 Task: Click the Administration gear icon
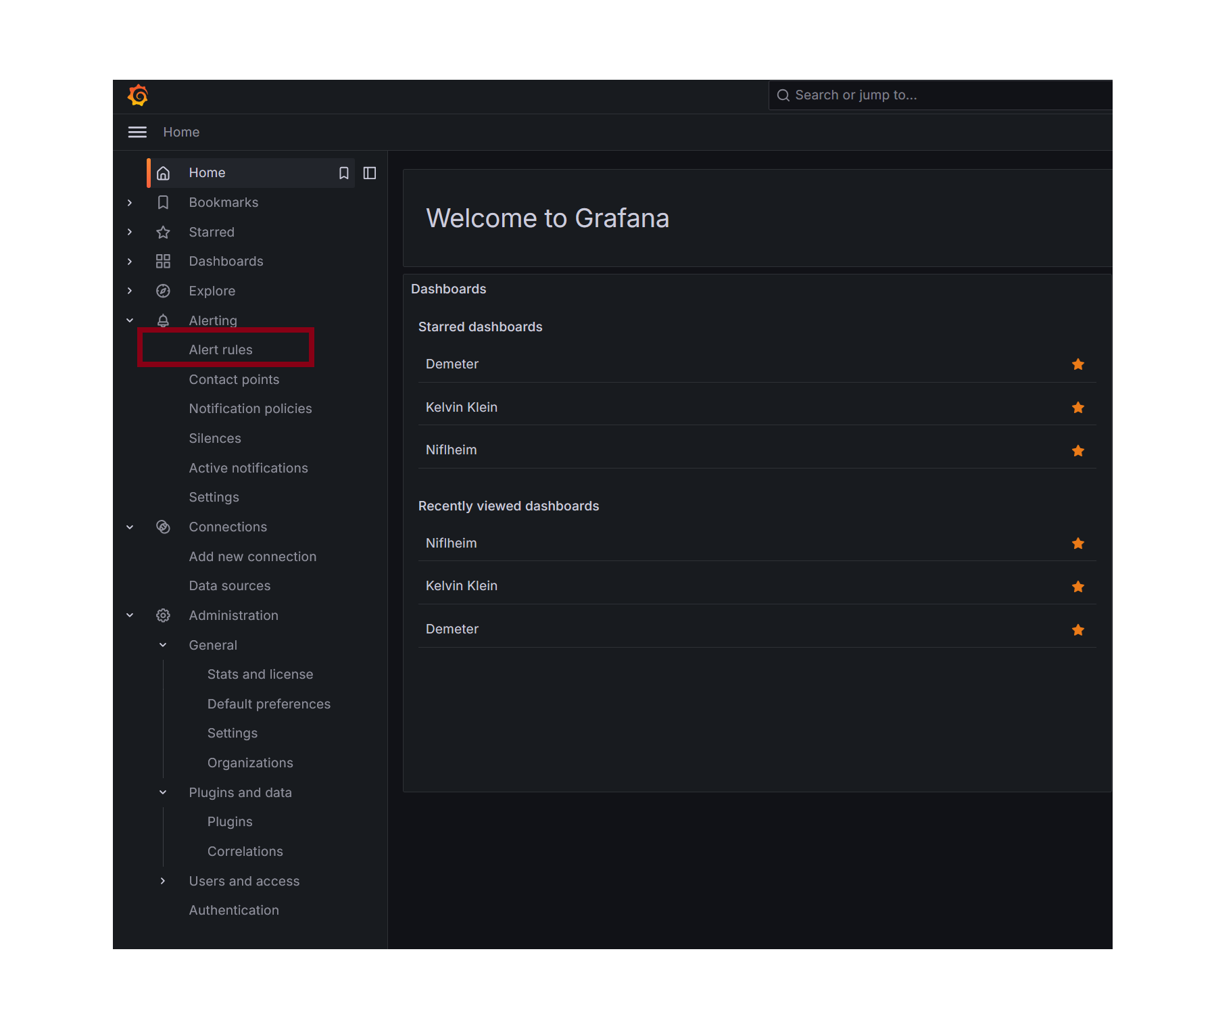click(163, 615)
